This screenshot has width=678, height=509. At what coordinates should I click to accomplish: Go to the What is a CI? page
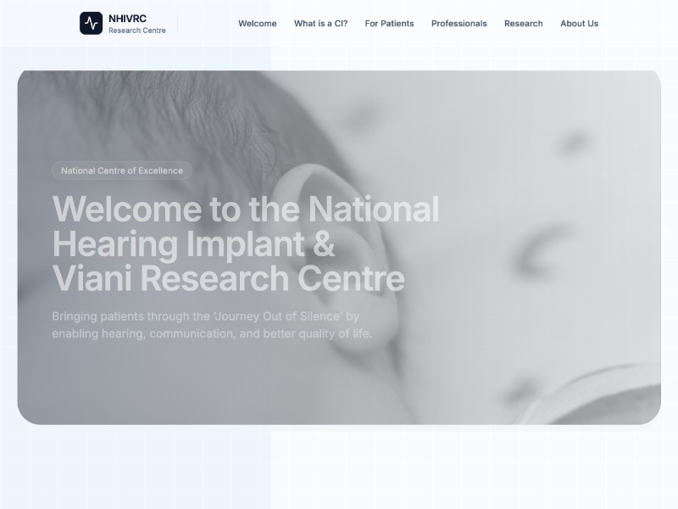321,24
